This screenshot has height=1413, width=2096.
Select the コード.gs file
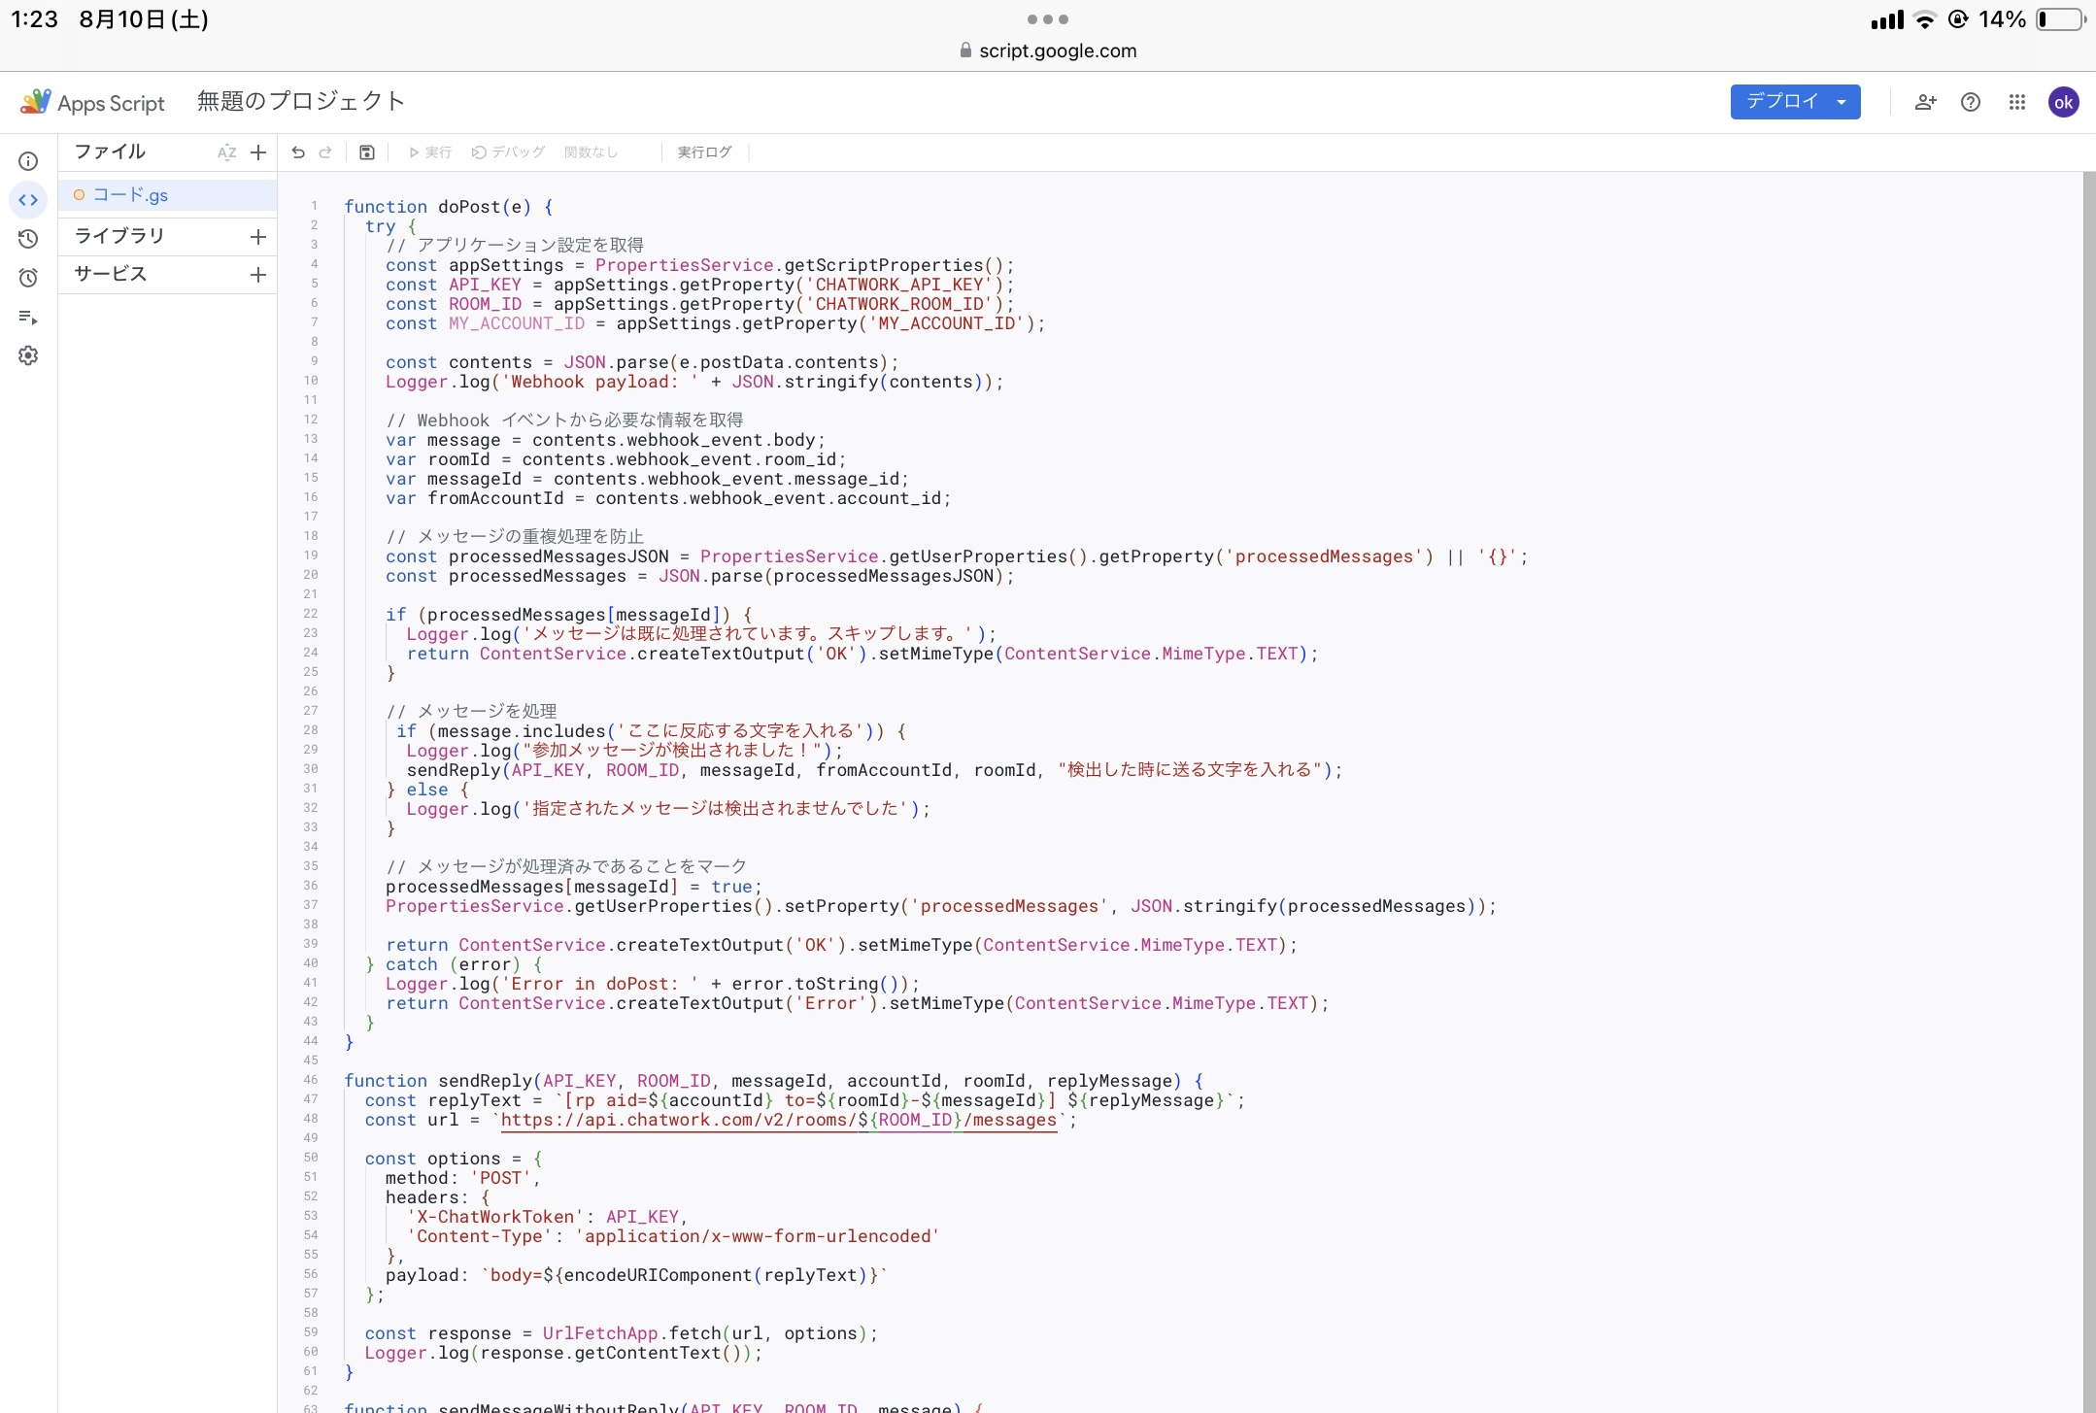130,194
